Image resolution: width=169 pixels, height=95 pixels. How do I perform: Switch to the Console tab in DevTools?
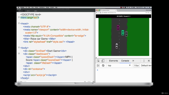coord(125,61)
